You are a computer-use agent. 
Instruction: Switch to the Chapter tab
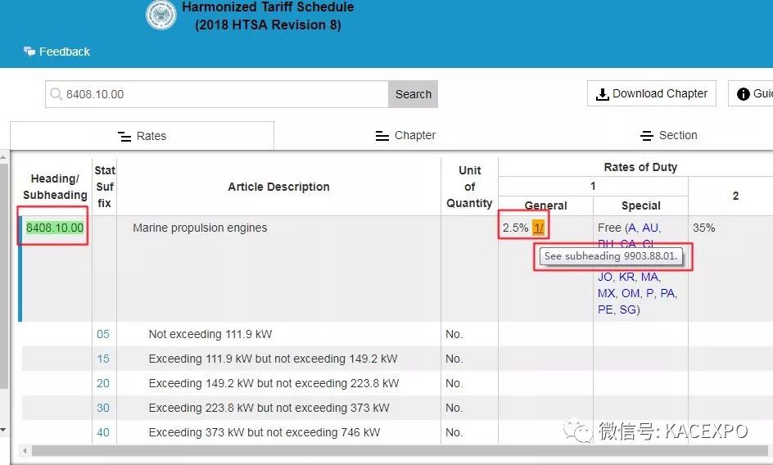(x=405, y=136)
